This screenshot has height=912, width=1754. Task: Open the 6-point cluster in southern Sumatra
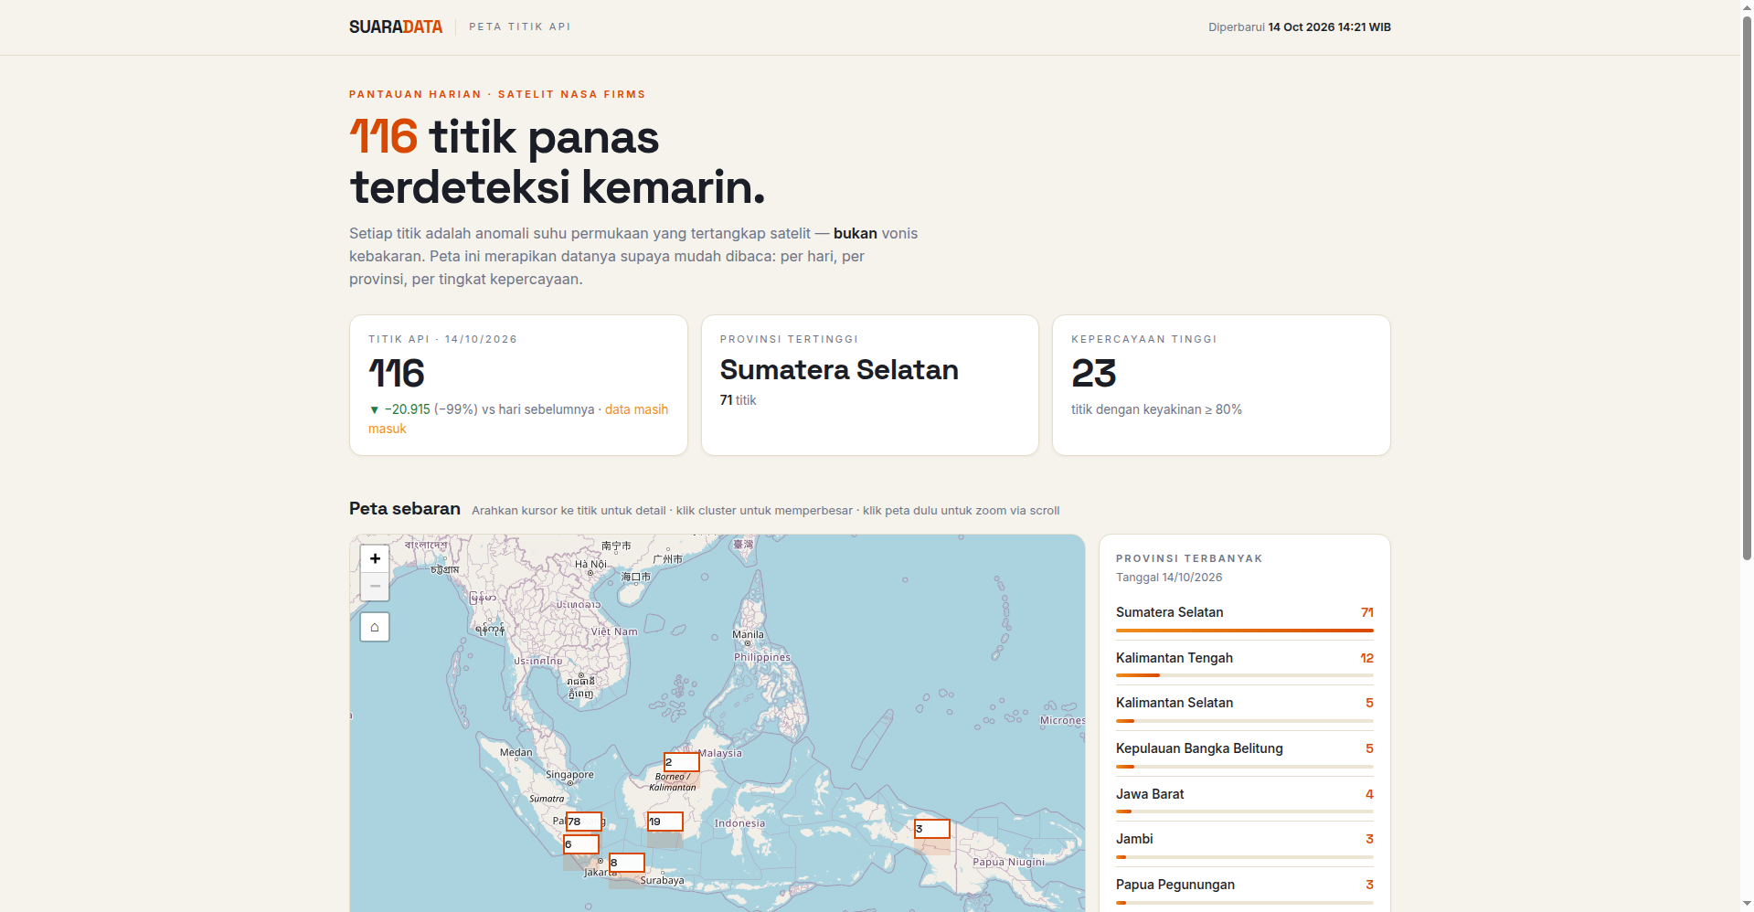click(x=581, y=844)
